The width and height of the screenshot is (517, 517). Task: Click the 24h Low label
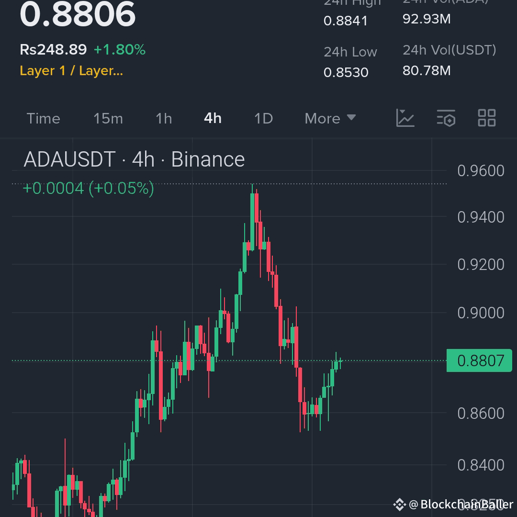(350, 52)
